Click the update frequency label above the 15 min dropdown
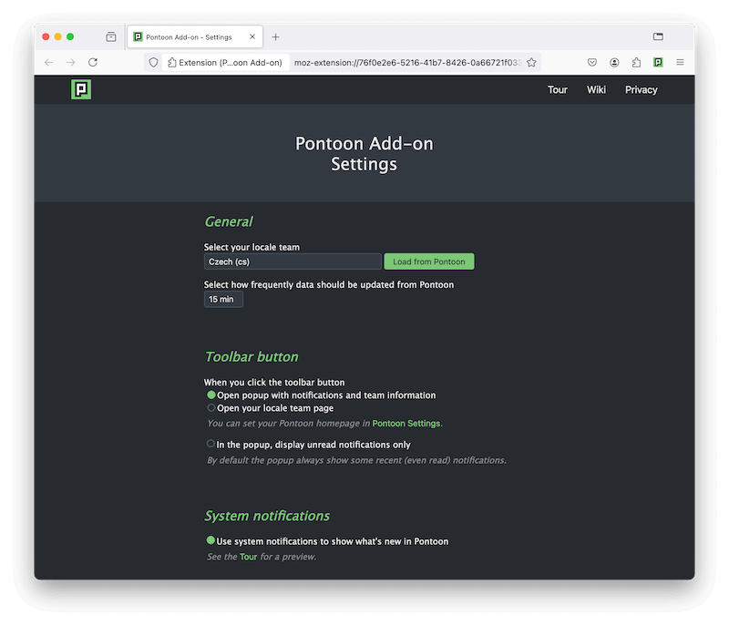The width and height of the screenshot is (729, 625). (x=329, y=285)
